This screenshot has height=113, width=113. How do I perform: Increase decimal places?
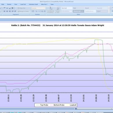[42, 11]
